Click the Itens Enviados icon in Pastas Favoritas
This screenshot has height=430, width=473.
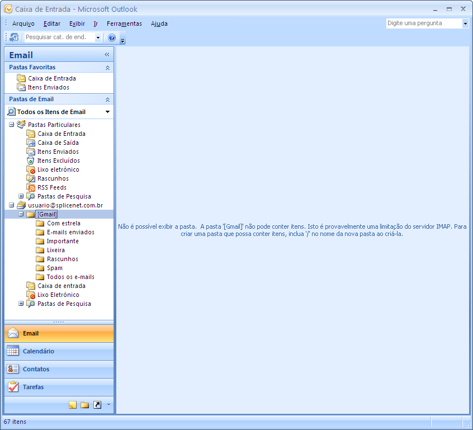(21, 87)
